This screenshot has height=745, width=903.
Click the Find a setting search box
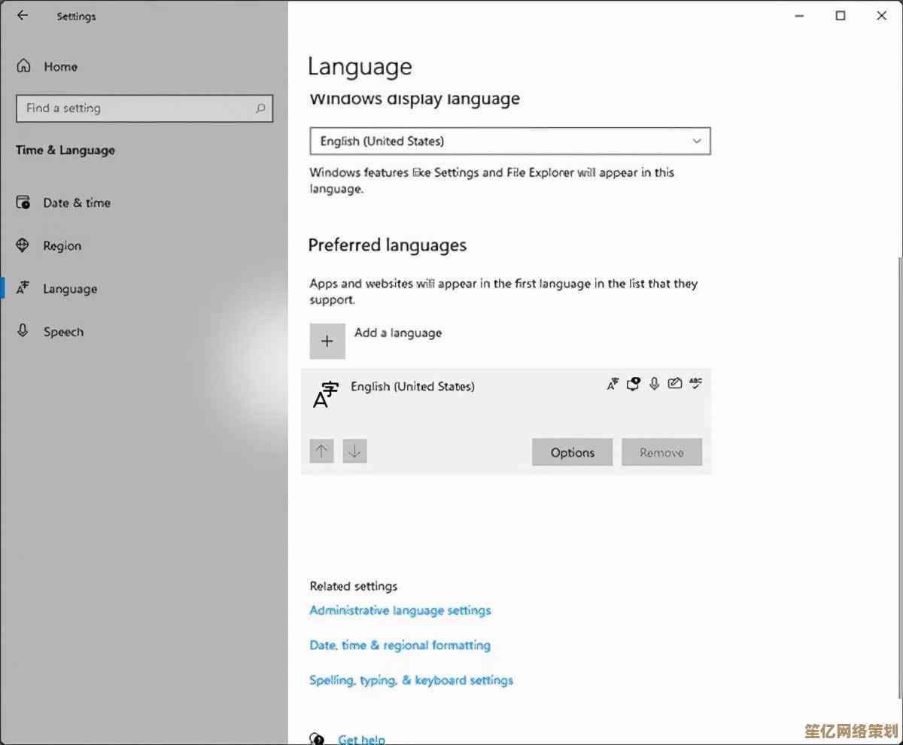coord(135,108)
